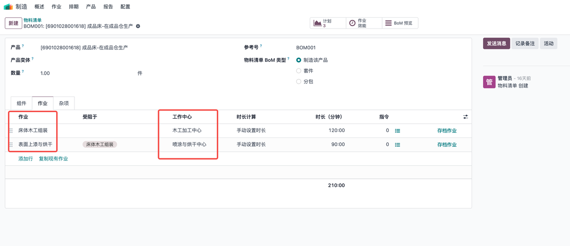Click the 时长计算 column header
570x246 pixels.
coord(246,117)
